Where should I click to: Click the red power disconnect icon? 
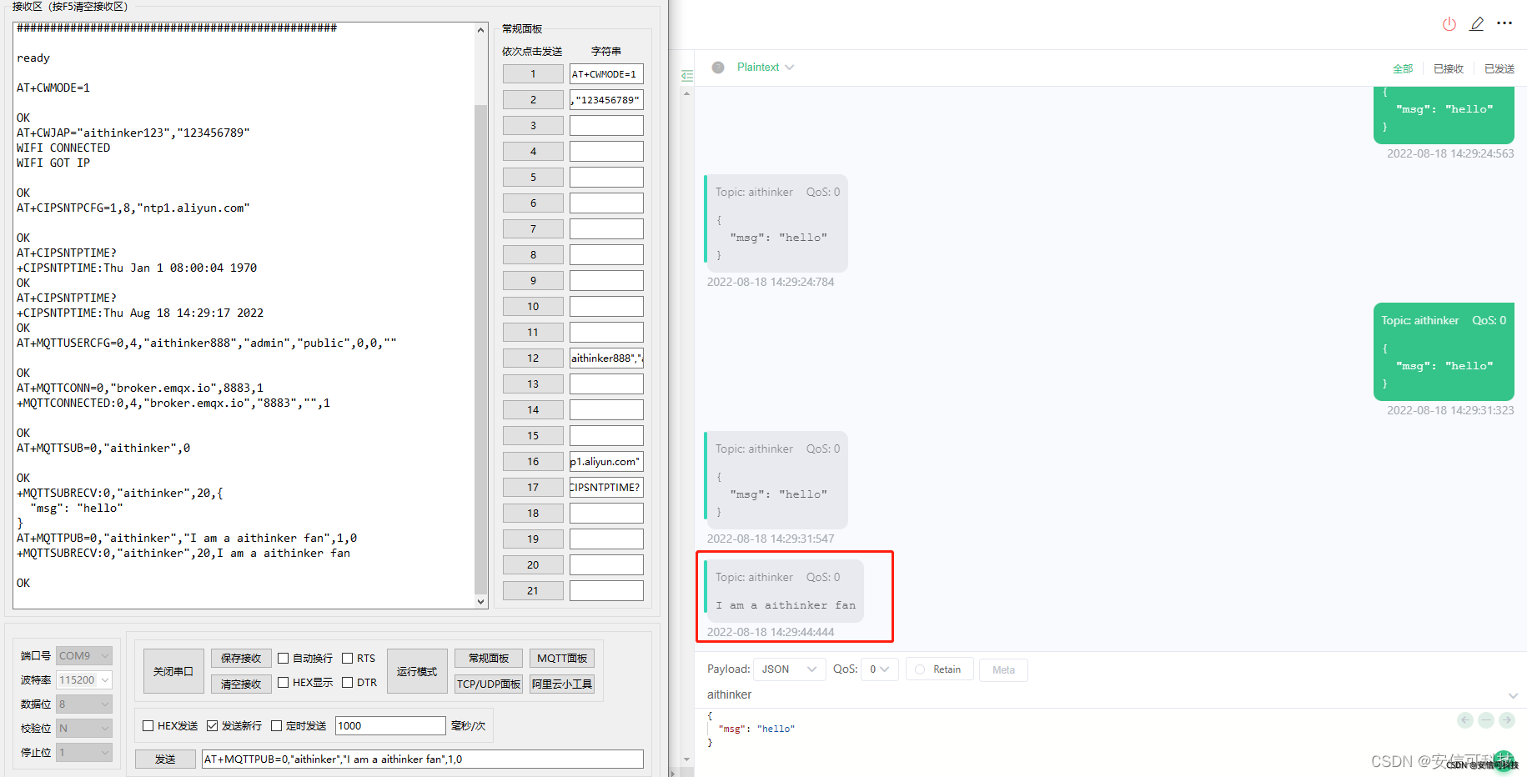click(1449, 24)
